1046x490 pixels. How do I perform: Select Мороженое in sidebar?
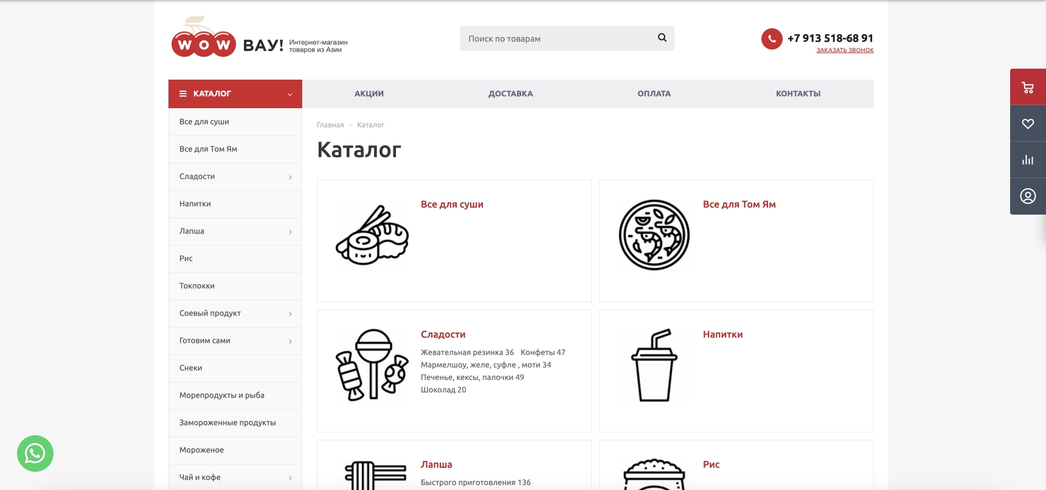pyautogui.click(x=235, y=450)
